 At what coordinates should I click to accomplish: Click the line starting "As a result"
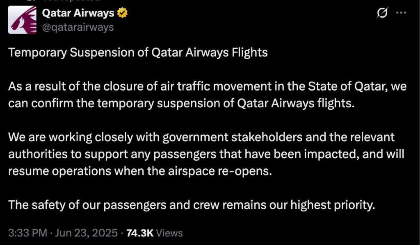click(x=164, y=87)
